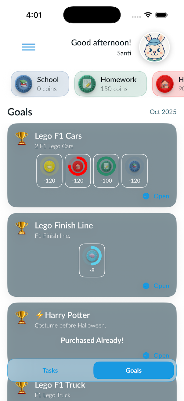Open the hamburger menu
Viewport: 184px width, 401px height.
pyautogui.click(x=29, y=47)
